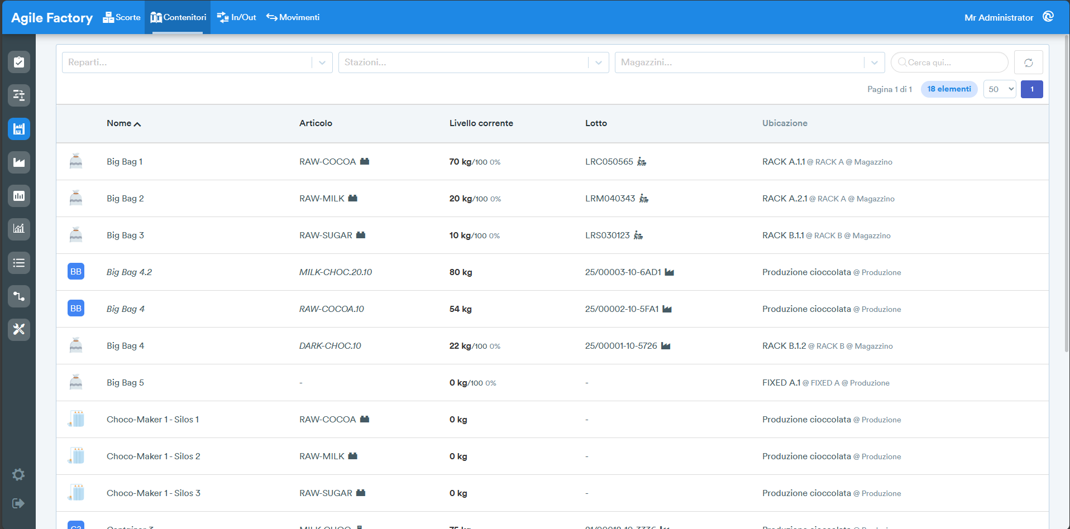
Task: Open the analytics line chart sidebar icon
Action: [19, 229]
